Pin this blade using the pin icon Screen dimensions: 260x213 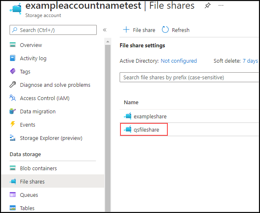click(x=207, y=6)
